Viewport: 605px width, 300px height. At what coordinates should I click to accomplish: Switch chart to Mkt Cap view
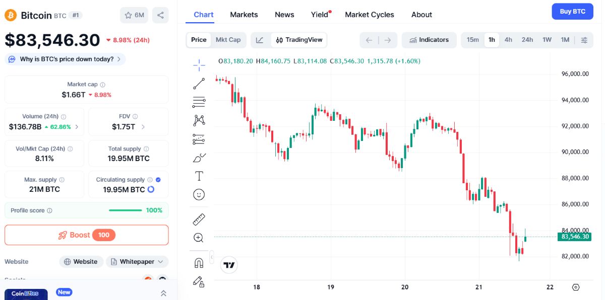click(x=228, y=40)
